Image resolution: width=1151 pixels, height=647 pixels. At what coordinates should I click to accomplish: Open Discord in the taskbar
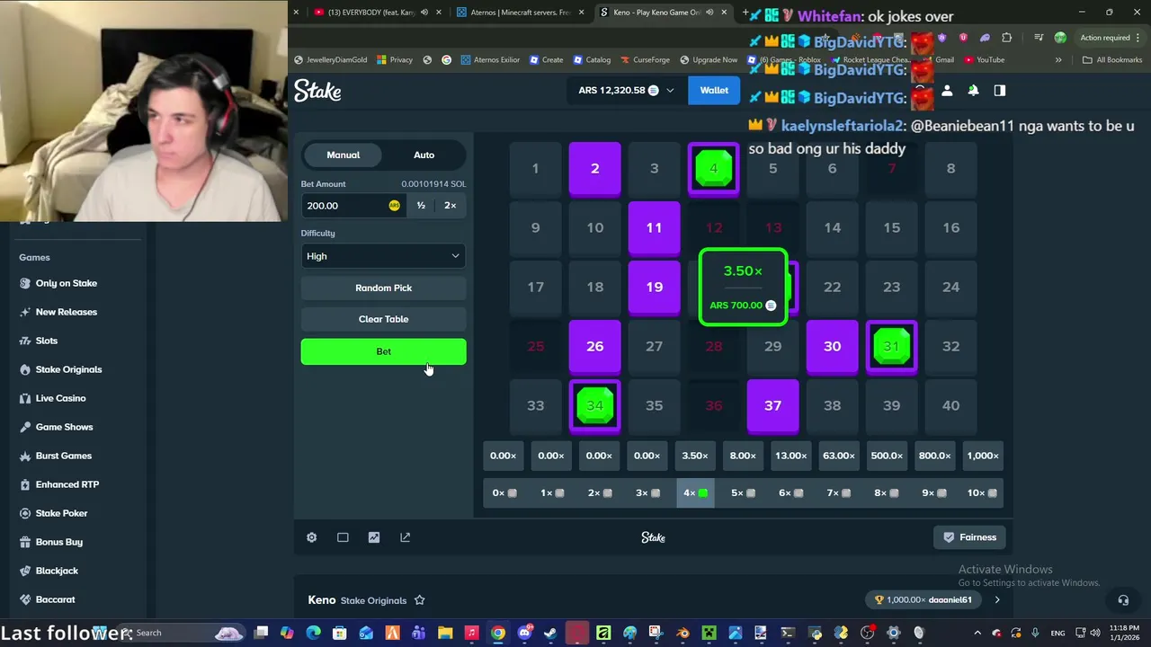pos(524,633)
